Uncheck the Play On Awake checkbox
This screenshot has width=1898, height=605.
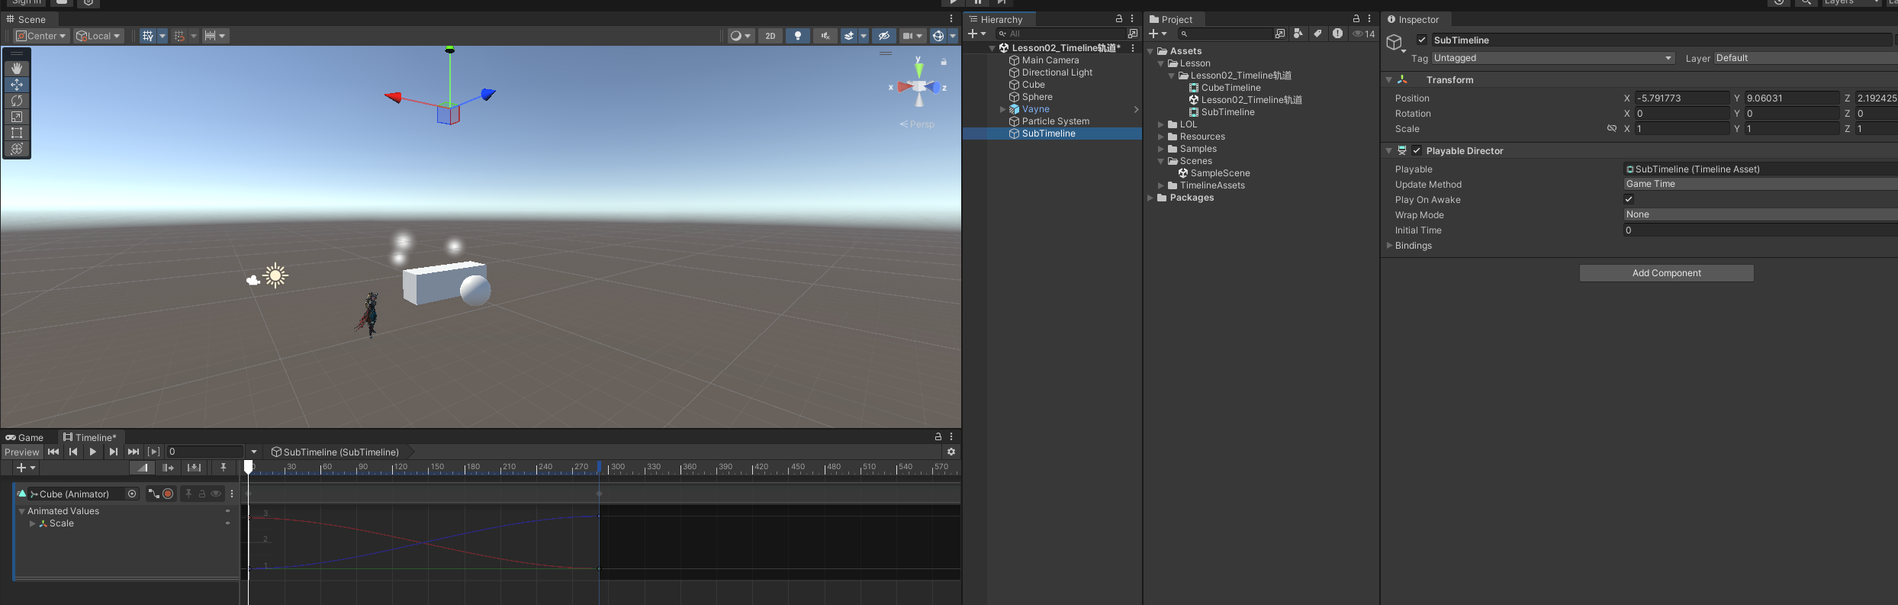coord(1629,200)
